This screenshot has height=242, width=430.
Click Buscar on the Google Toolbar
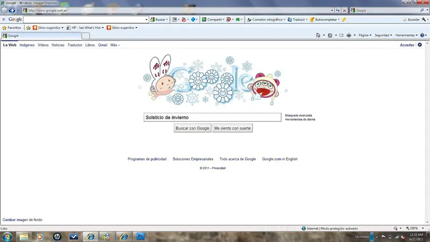[x=158, y=20]
